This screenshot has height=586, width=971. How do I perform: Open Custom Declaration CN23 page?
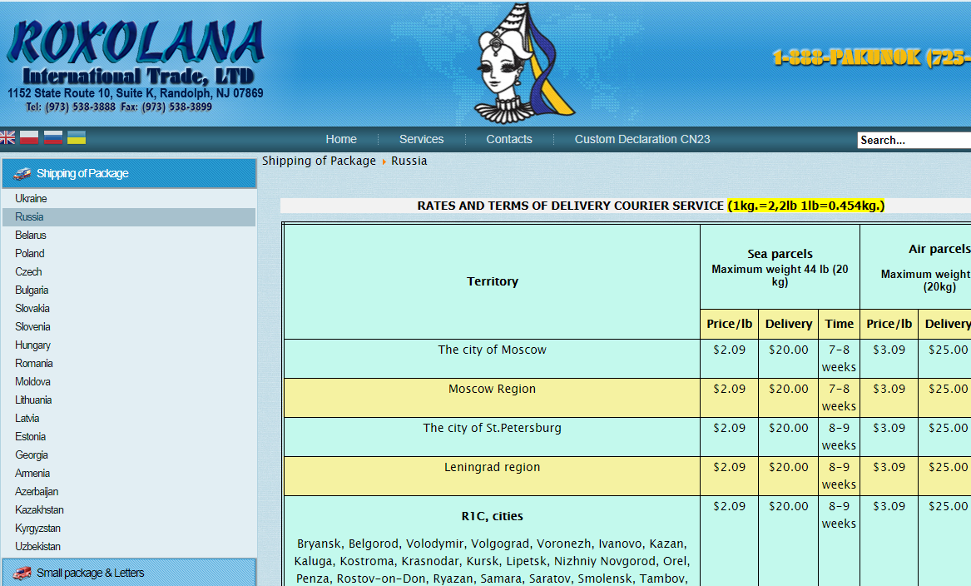642,139
